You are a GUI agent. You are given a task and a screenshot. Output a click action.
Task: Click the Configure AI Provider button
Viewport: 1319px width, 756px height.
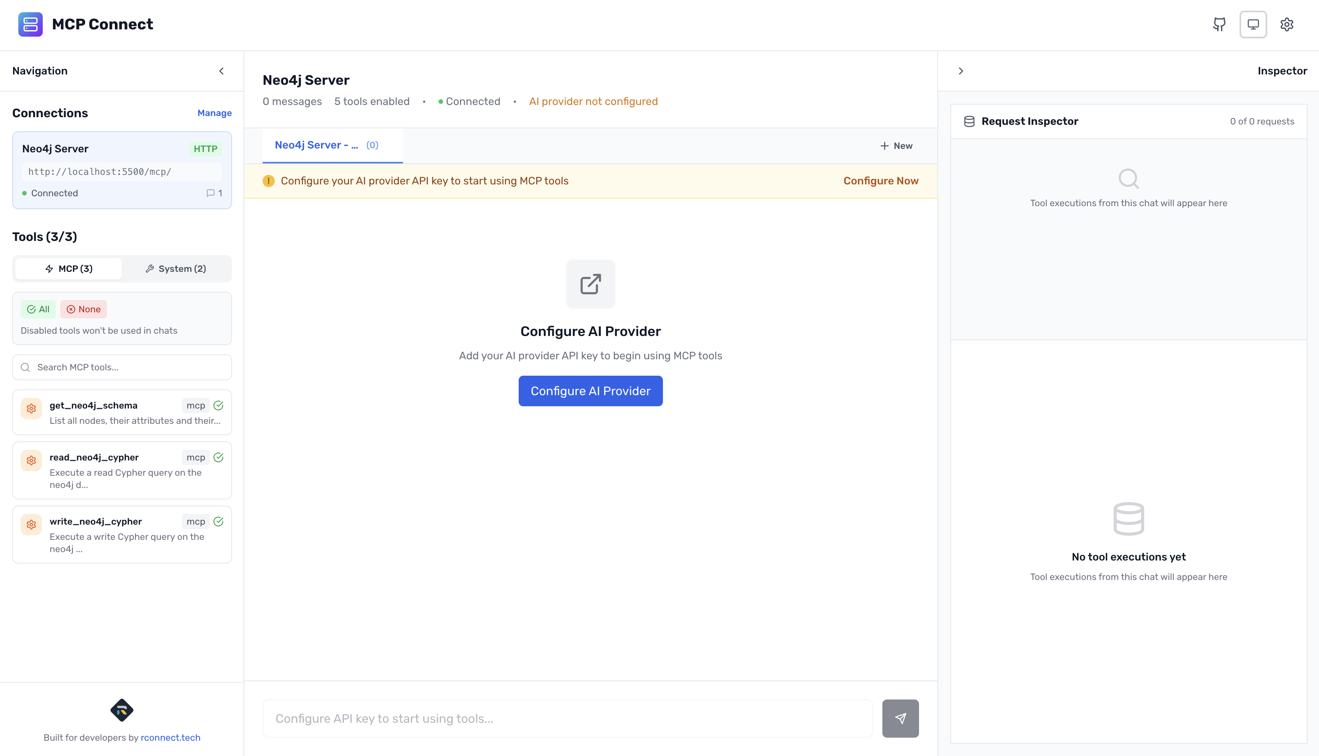click(x=590, y=391)
